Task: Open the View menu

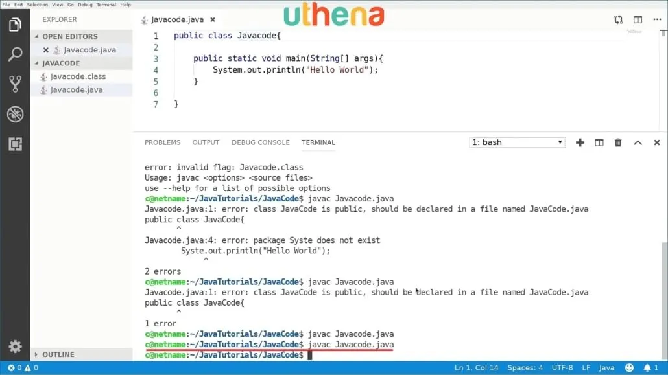Action: 58,5
